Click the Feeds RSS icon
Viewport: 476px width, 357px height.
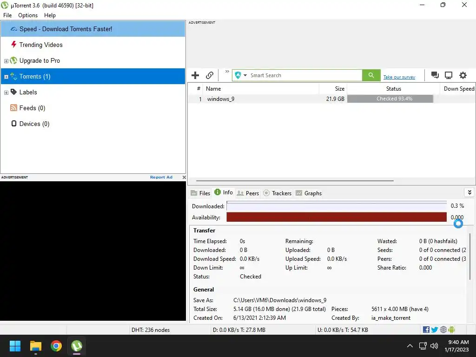13,108
